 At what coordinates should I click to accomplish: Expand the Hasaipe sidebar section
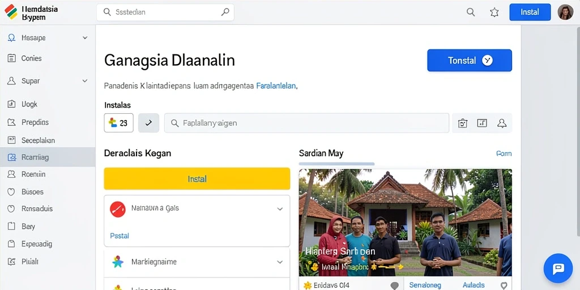[x=85, y=38]
